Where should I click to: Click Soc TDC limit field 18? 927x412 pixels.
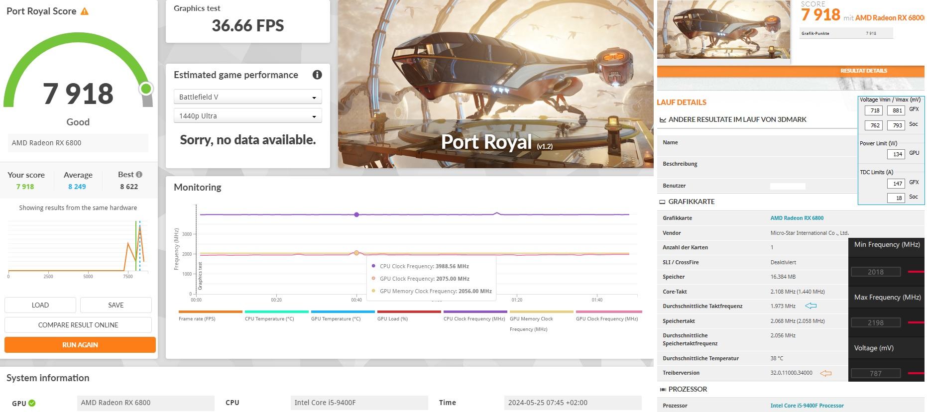897,198
